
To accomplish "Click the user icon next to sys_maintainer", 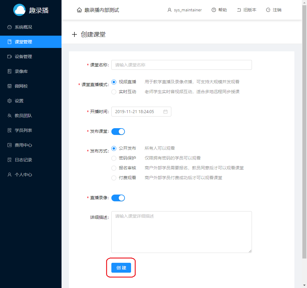I will pos(169,10).
